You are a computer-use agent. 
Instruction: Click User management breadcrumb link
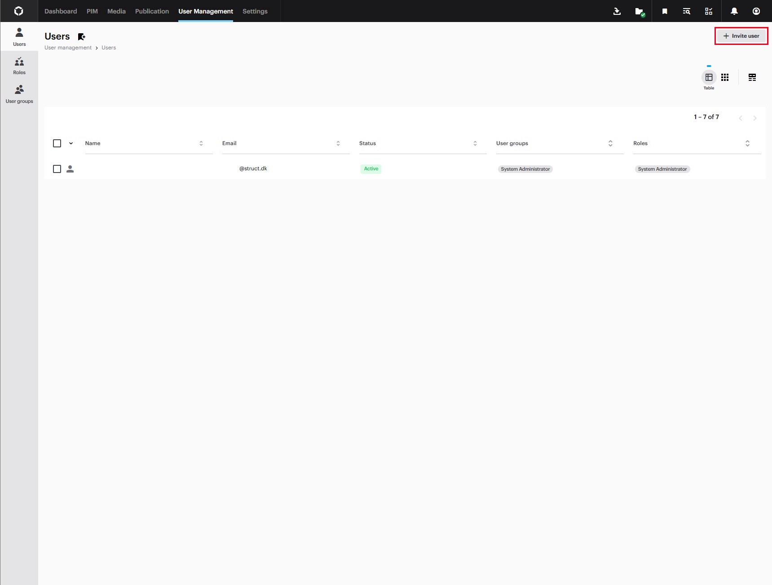pyautogui.click(x=68, y=48)
